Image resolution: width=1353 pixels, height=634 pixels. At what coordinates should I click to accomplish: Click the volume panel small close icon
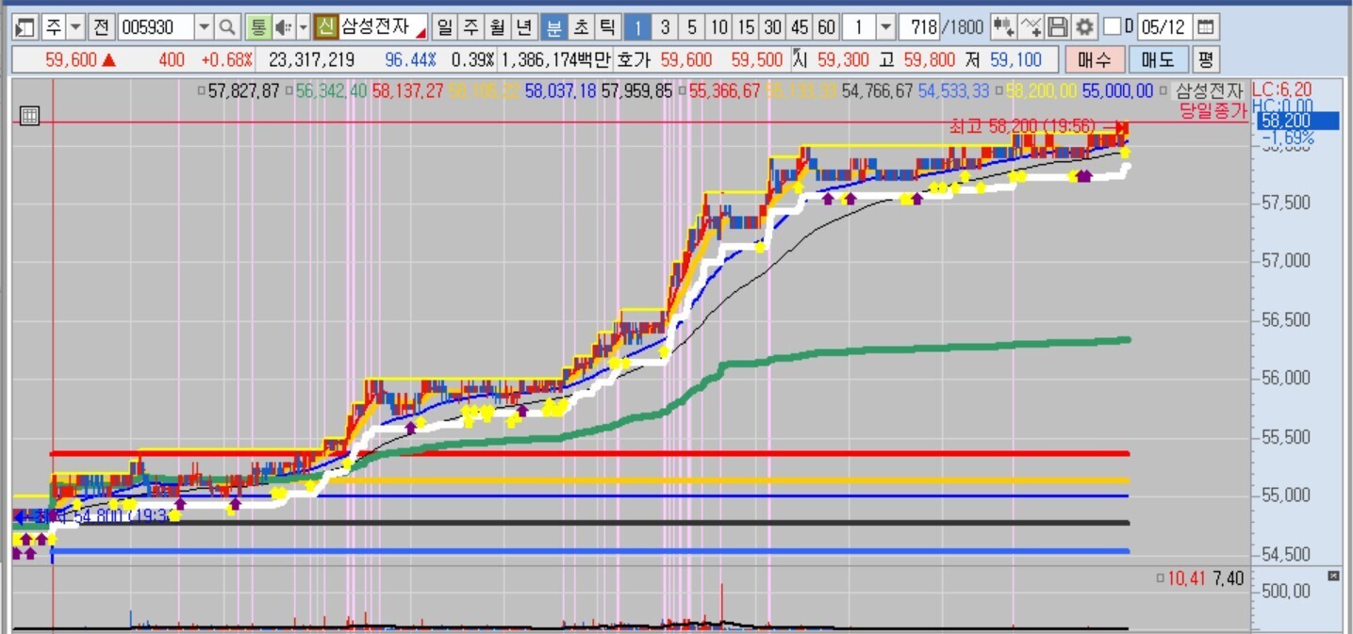click(1333, 576)
